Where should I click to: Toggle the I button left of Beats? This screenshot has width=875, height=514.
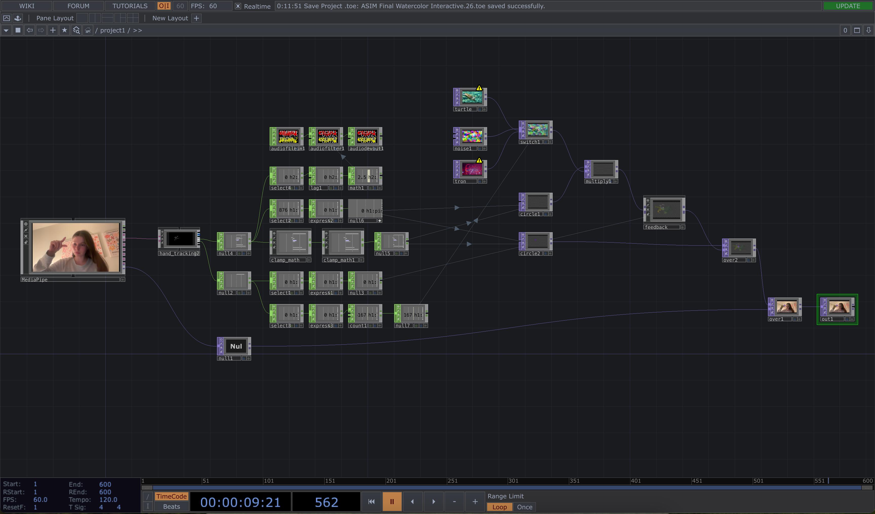tap(148, 506)
